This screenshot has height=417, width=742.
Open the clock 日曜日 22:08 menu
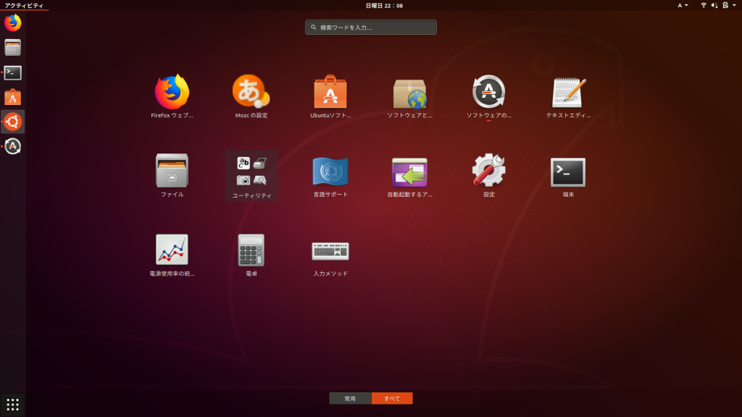(384, 5)
